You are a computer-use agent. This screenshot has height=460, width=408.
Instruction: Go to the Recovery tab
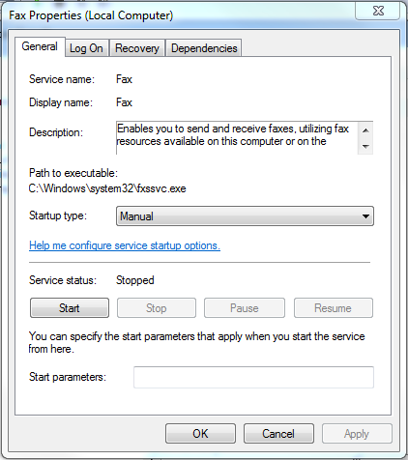point(137,48)
